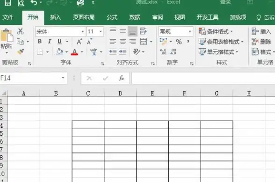Open the 开发工具 ribbon tab
Viewport: 275px width, 182px height.
(x=208, y=17)
